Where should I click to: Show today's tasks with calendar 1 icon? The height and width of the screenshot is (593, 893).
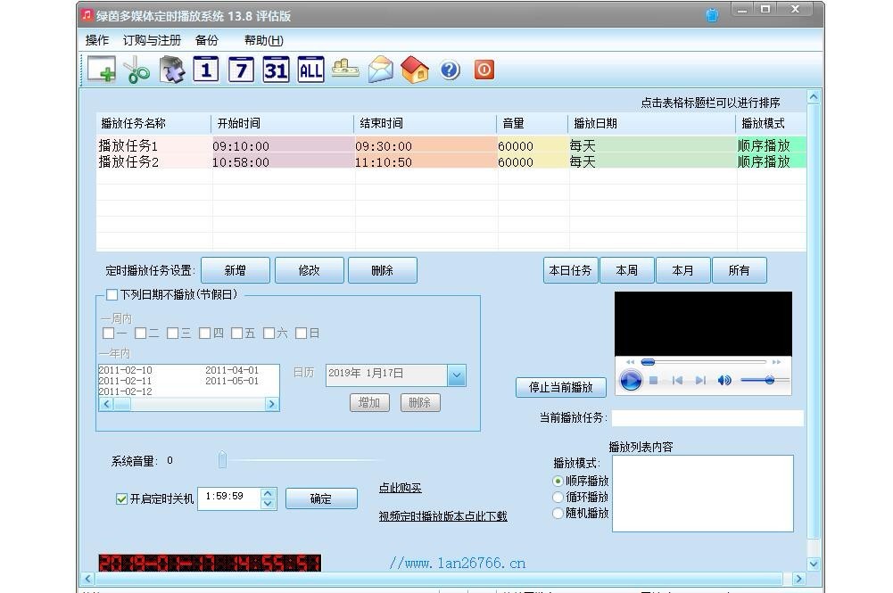[x=206, y=70]
